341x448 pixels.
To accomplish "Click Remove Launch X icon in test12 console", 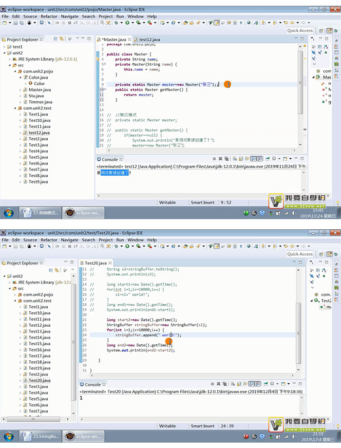I will tap(220, 159).
